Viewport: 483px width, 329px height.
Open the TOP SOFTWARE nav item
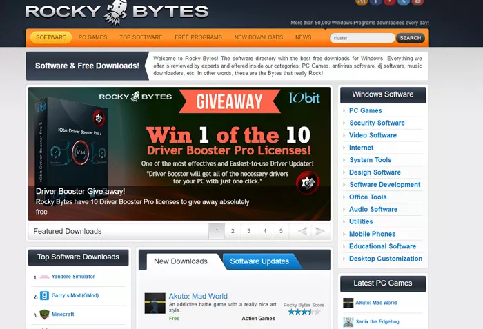coord(141,37)
